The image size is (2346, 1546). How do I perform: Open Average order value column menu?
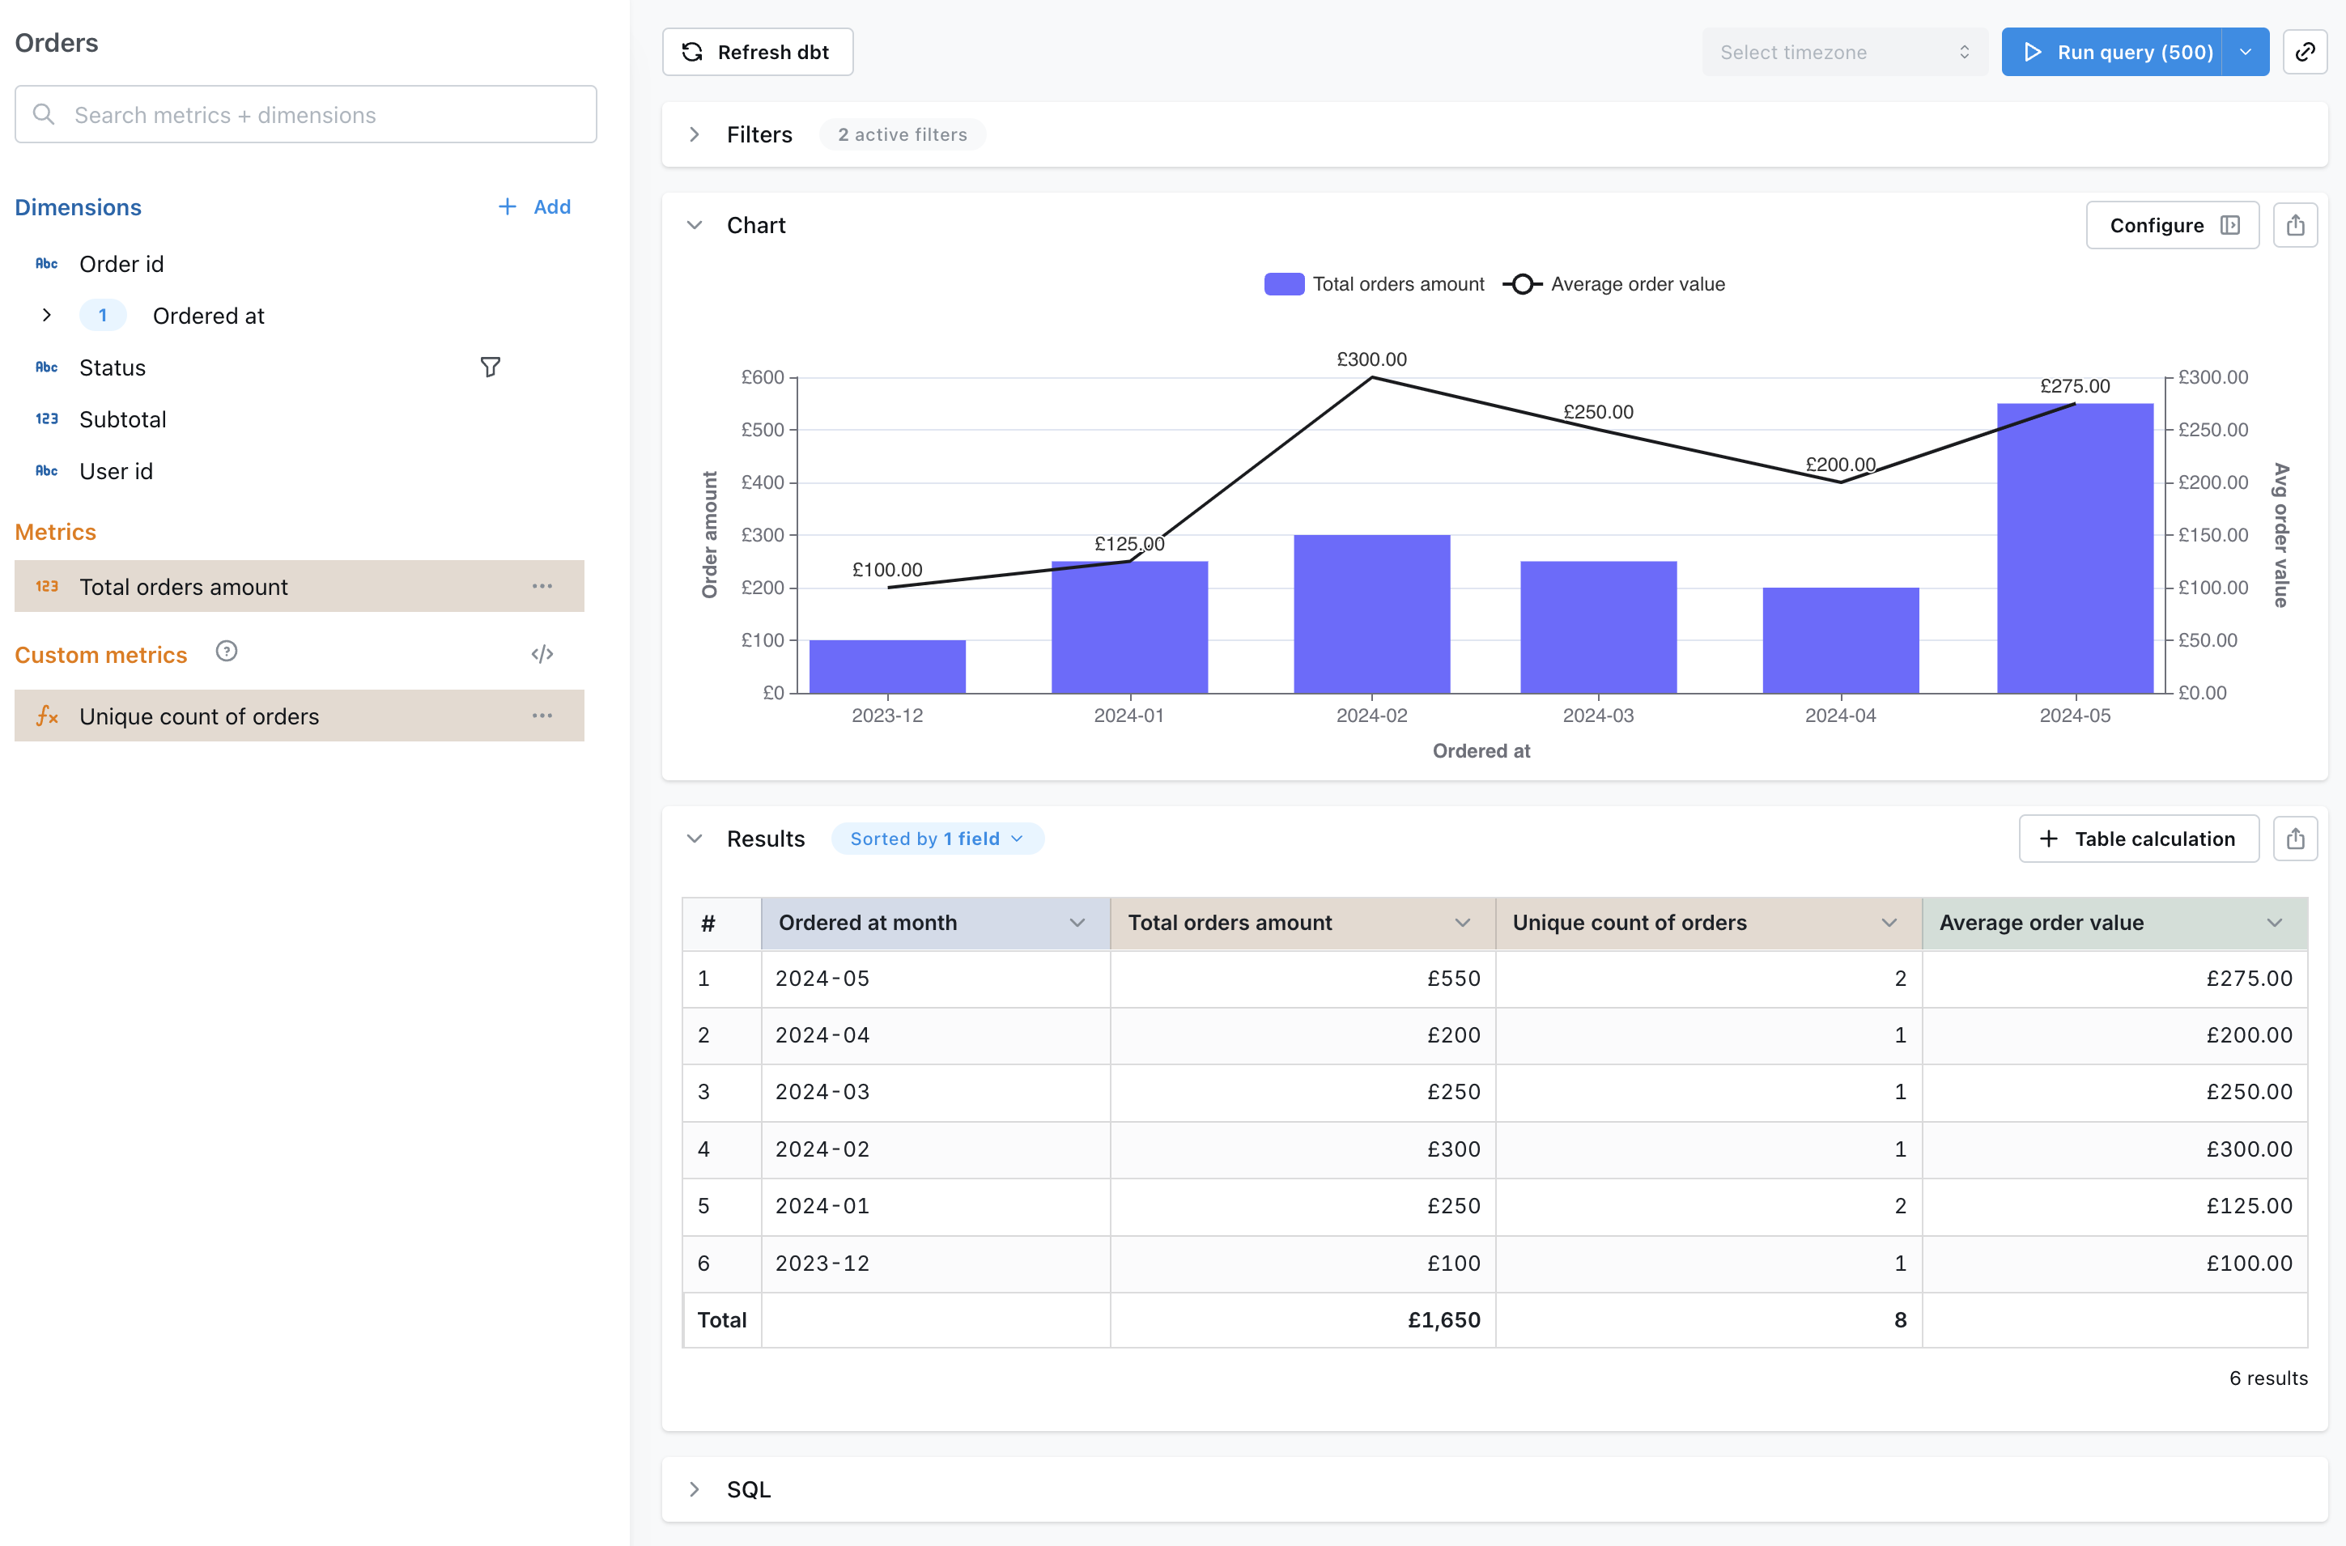2273,923
